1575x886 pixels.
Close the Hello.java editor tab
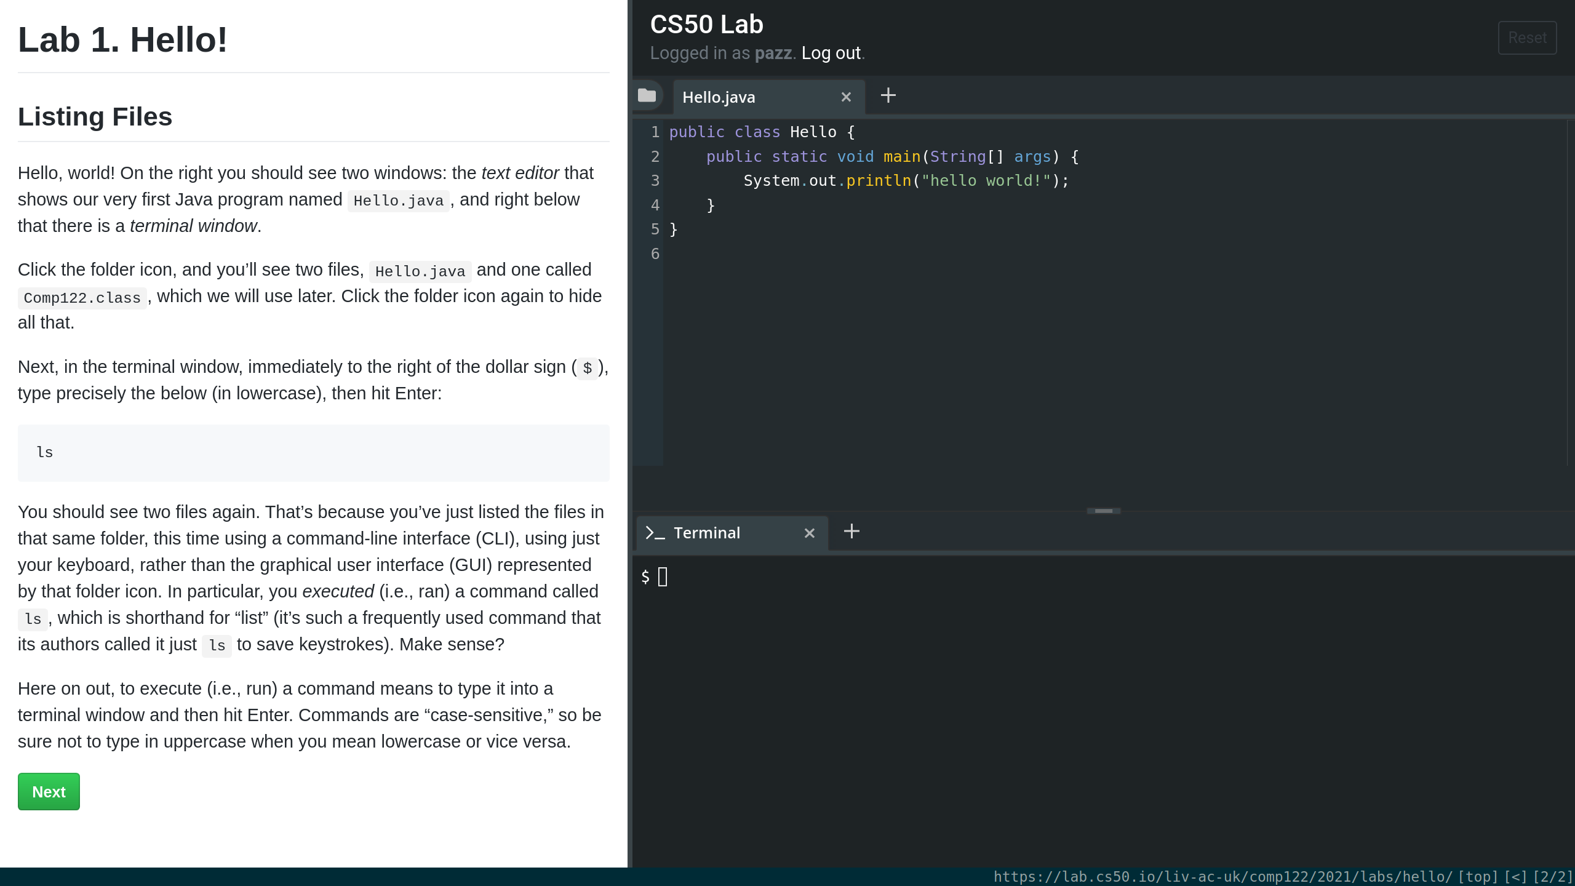coord(846,97)
